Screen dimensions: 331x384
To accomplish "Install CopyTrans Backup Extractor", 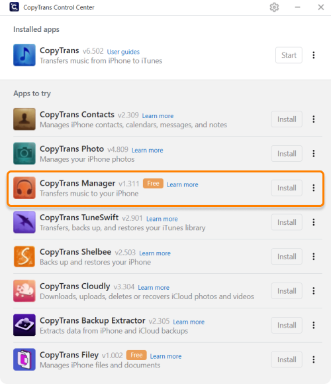I will [287, 325].
